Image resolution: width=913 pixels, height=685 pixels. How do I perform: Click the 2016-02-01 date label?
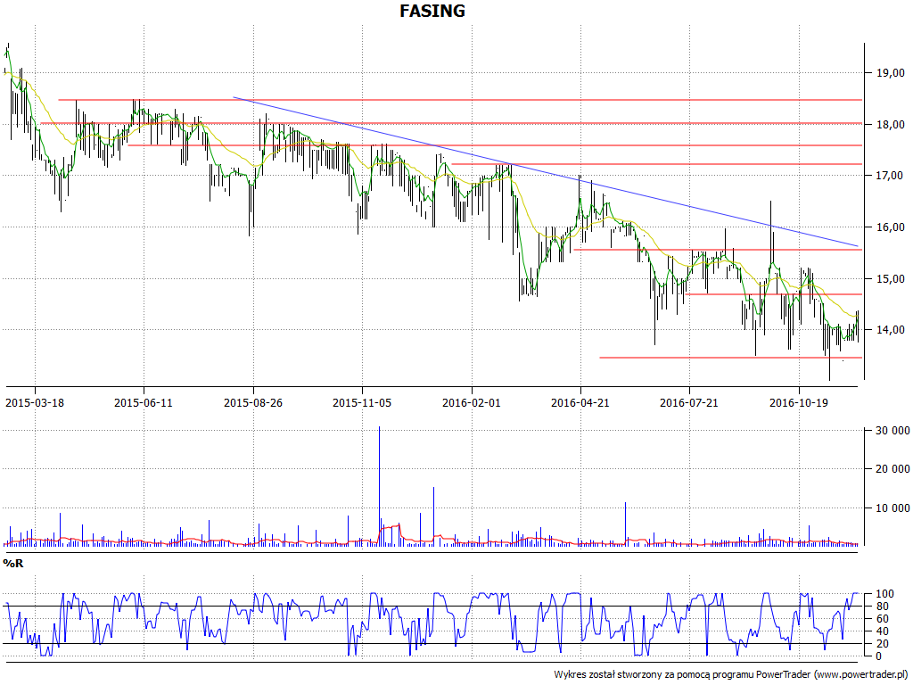point(471,402)
